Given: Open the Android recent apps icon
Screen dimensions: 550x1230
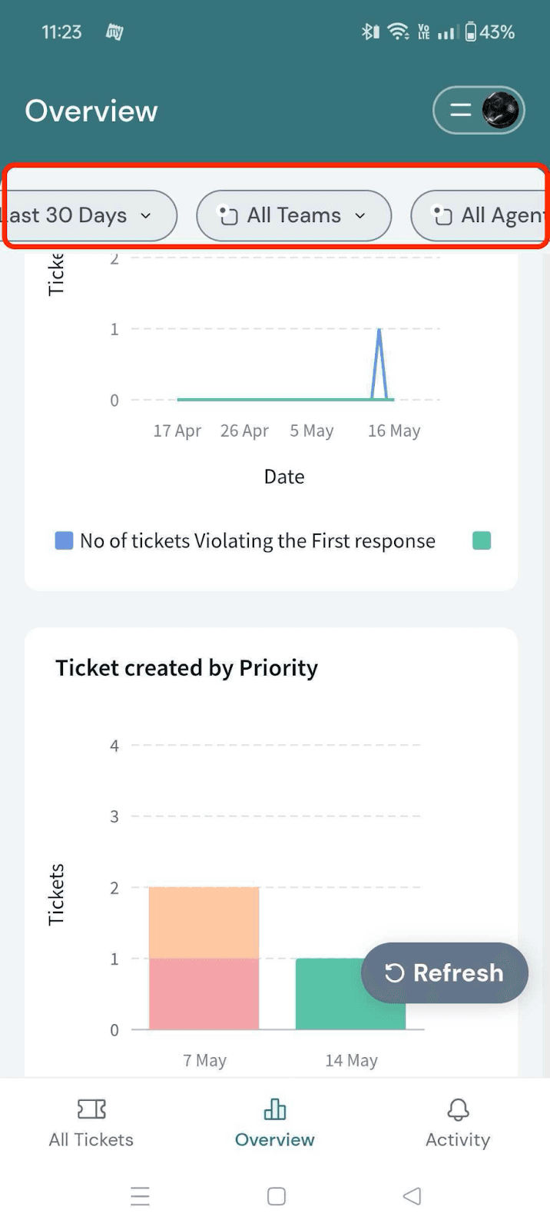Looking at the screenshot, I should (140, 1196).
